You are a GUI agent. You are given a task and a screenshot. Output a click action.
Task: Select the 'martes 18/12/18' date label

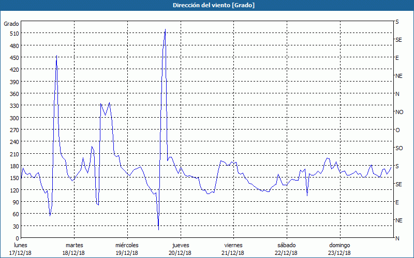coord(74,249)
